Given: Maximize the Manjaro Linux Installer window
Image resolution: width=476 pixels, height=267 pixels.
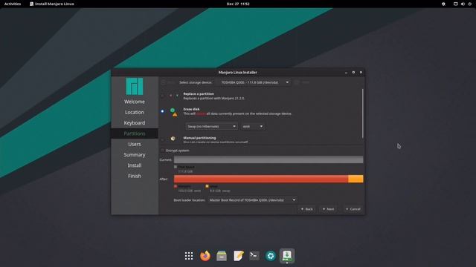Looking at the screenshot, I should (x=353, y=73).
